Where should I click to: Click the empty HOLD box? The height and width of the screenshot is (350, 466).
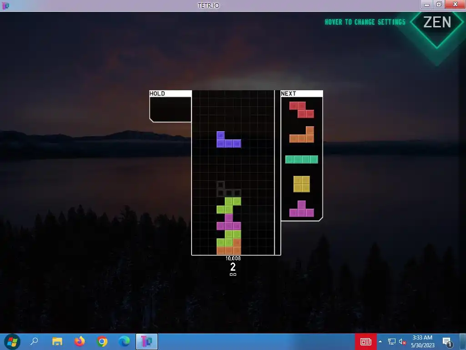click(x=170, y=109)
